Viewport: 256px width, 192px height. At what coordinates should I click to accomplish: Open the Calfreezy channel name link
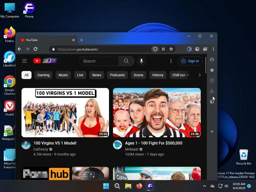41,149
